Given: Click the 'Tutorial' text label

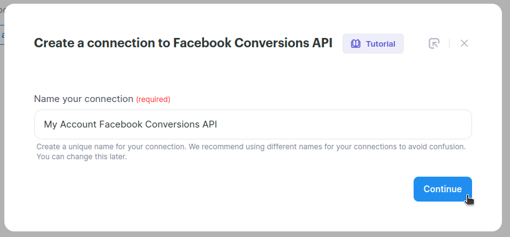Looking at the screenshot, I should click(381, 44).
